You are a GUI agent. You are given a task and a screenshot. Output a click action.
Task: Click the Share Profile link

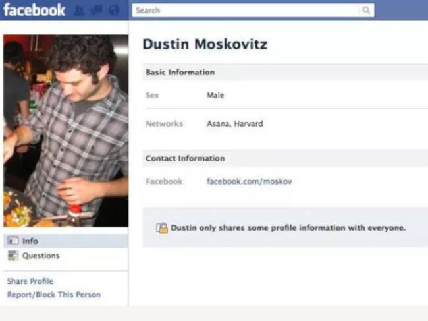tap(30, 281)
